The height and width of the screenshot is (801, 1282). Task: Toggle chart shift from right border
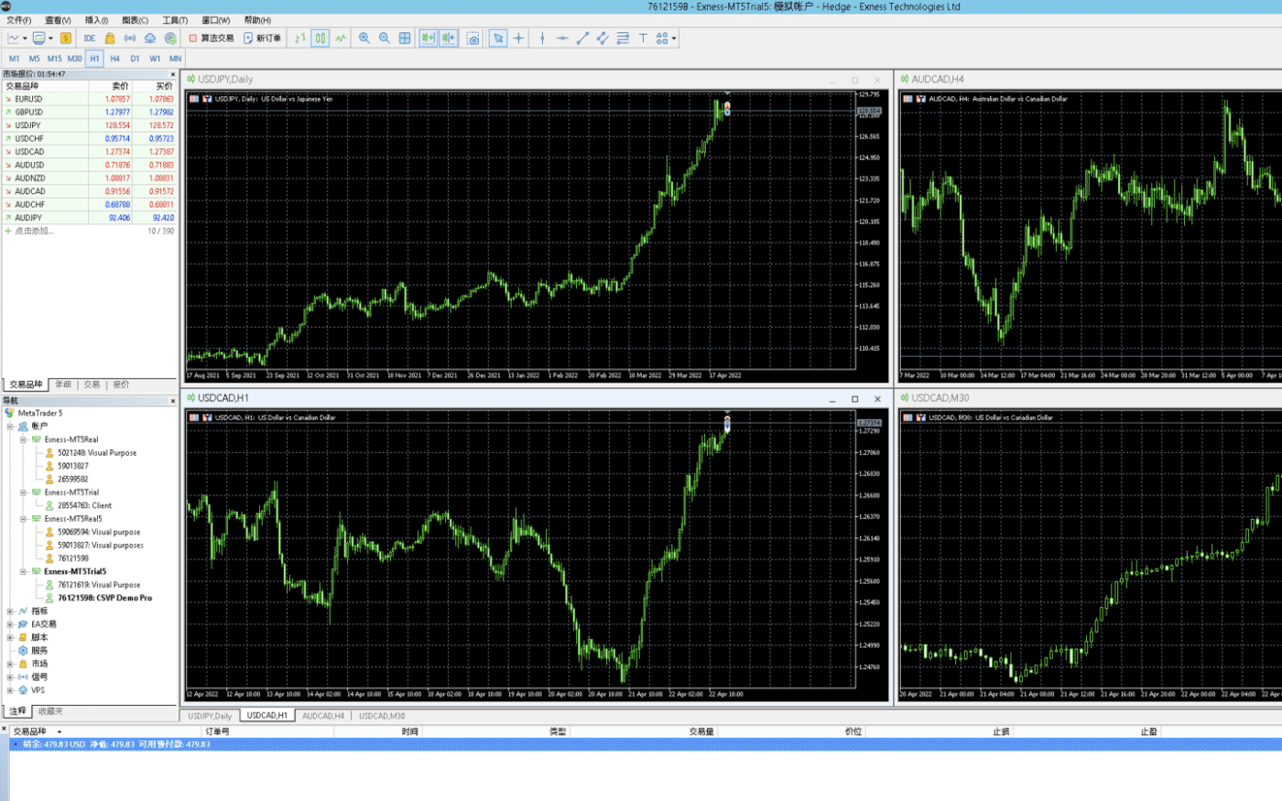pos(448,38)
